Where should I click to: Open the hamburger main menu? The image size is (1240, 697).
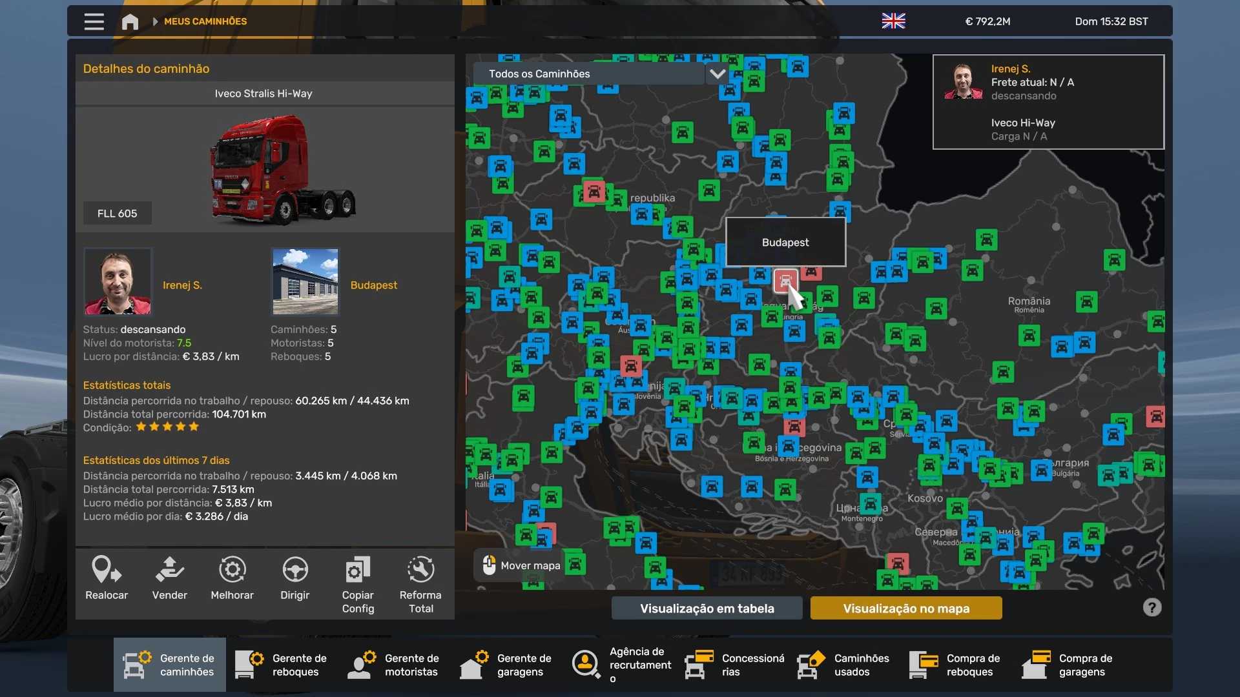tap(94, 21)
